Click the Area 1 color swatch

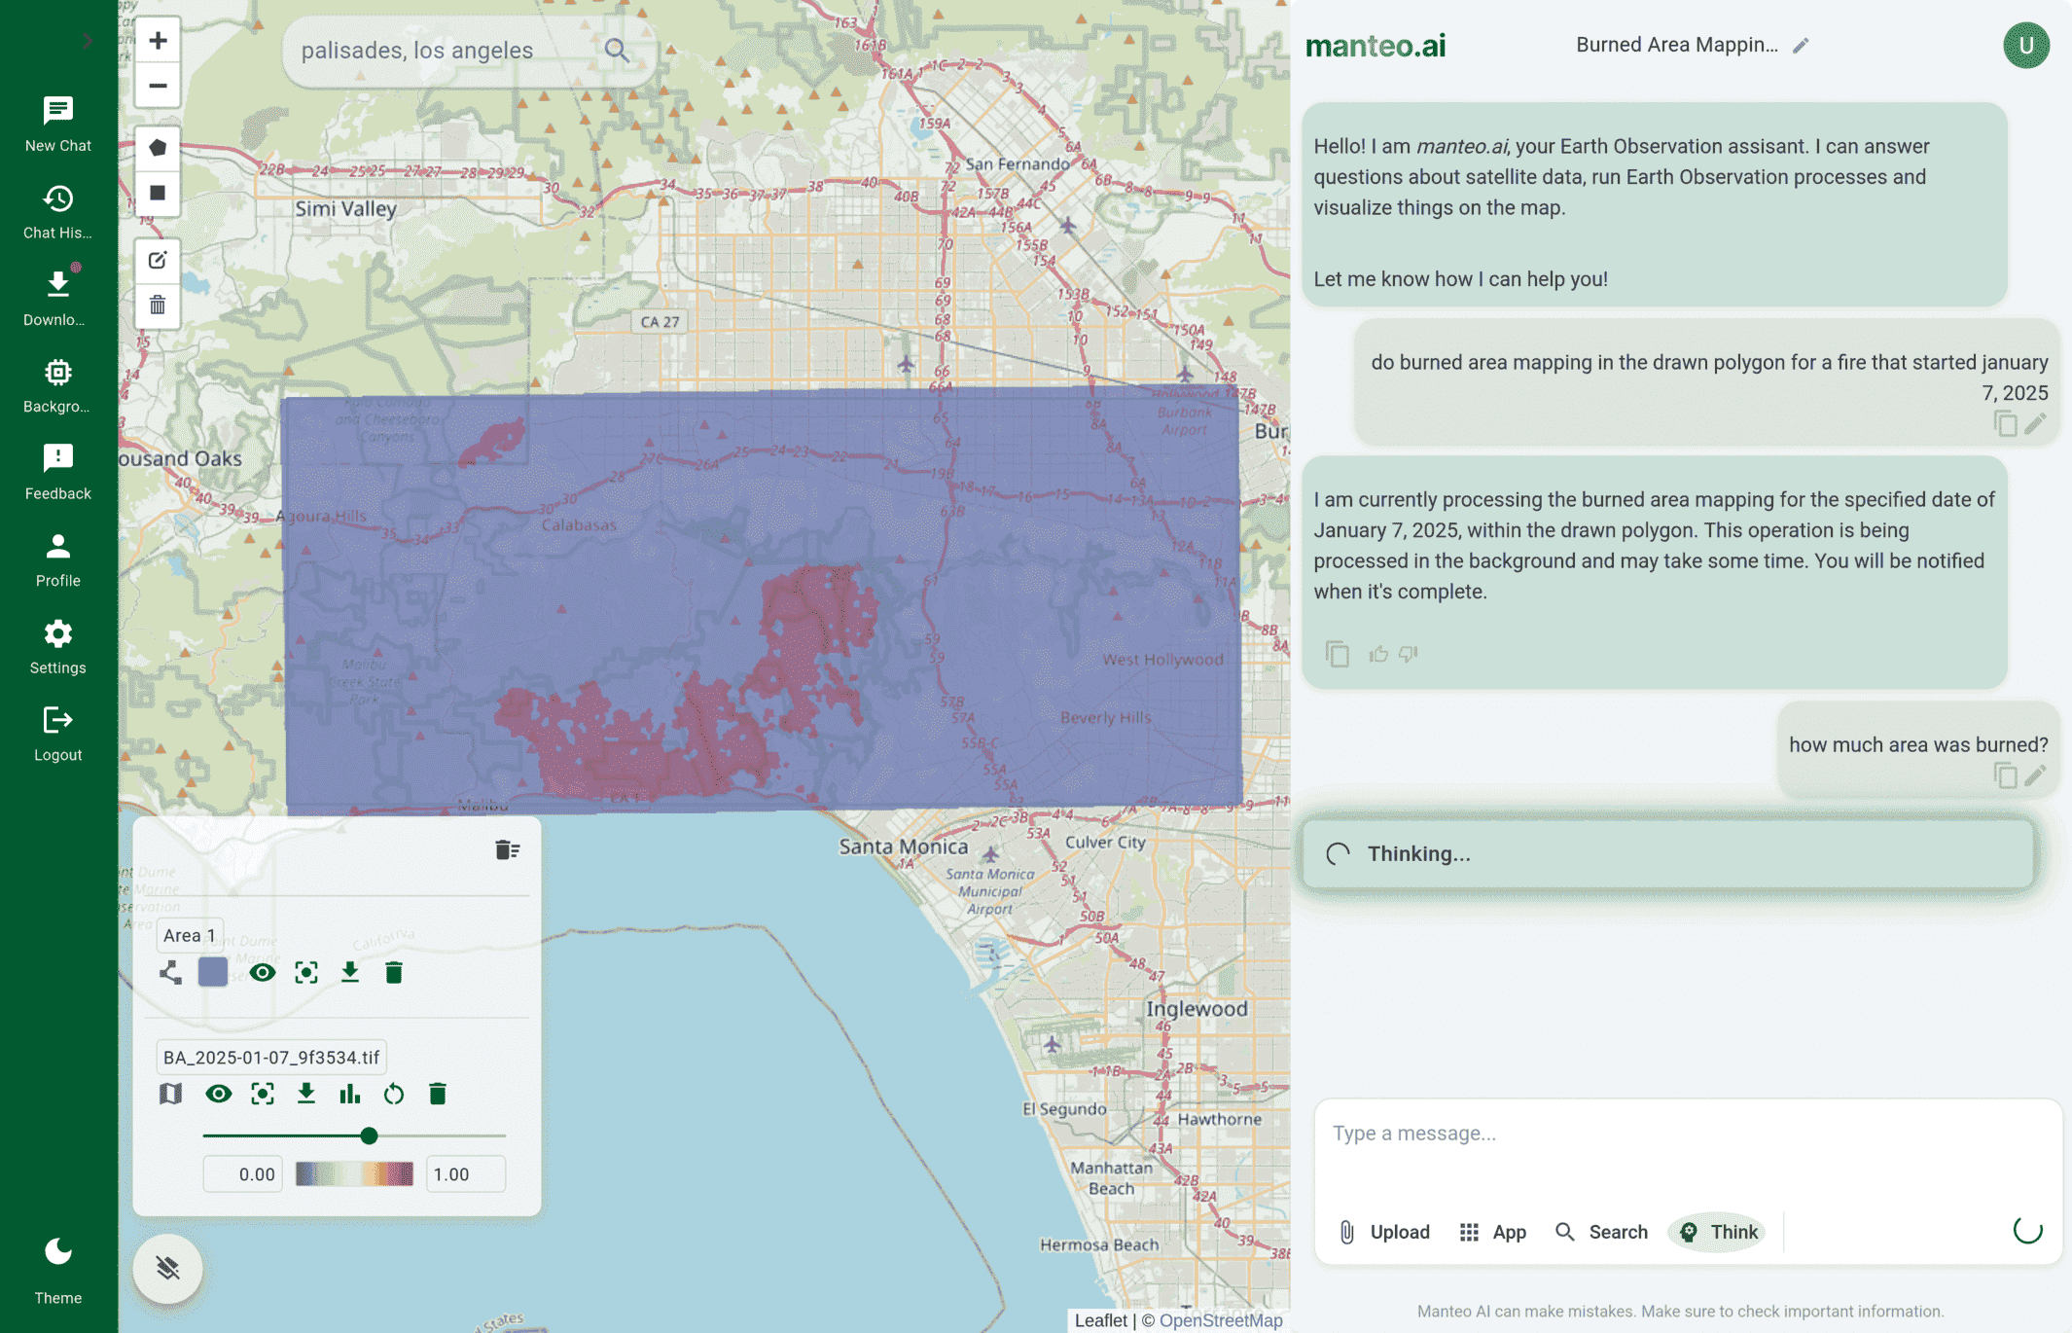coord(212,972)
